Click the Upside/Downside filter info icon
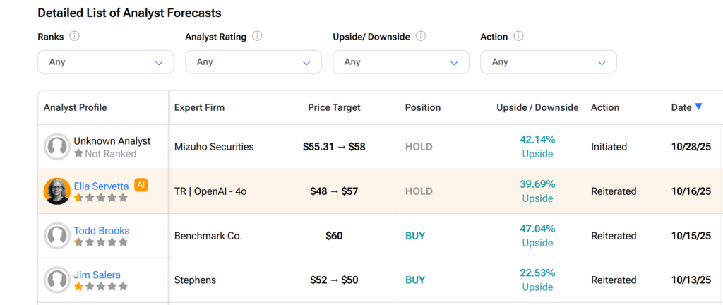 coord(422,37)
